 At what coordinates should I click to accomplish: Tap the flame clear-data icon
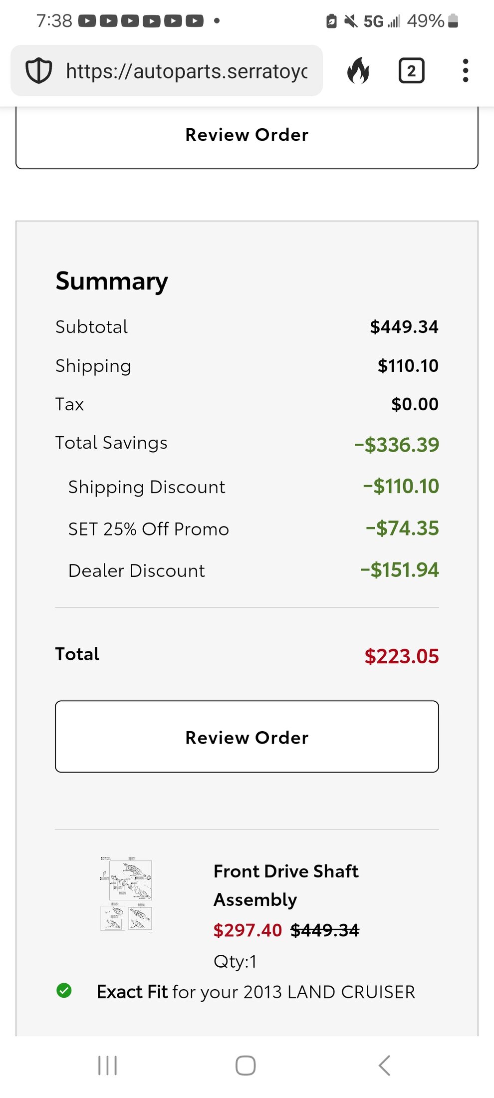[358, 70]
